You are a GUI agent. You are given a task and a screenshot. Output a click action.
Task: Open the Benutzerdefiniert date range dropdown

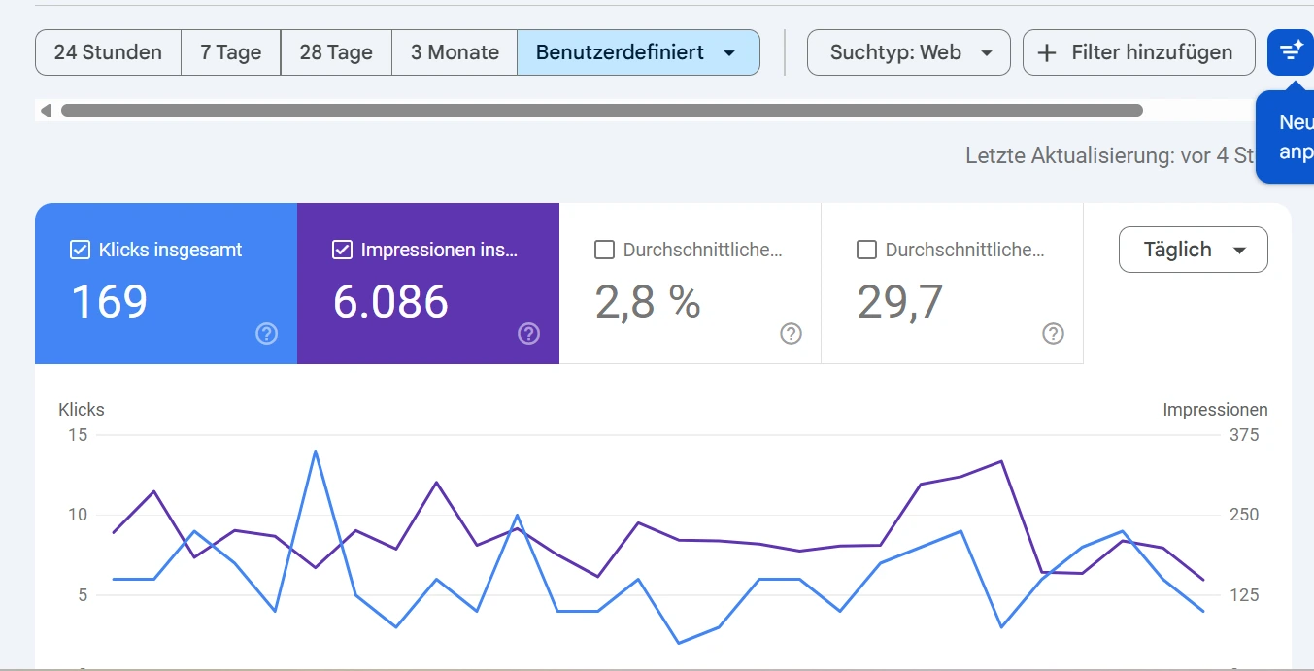click(638, 52)
